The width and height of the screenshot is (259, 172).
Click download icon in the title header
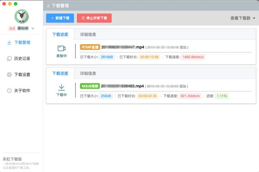(x=48, y=6)
